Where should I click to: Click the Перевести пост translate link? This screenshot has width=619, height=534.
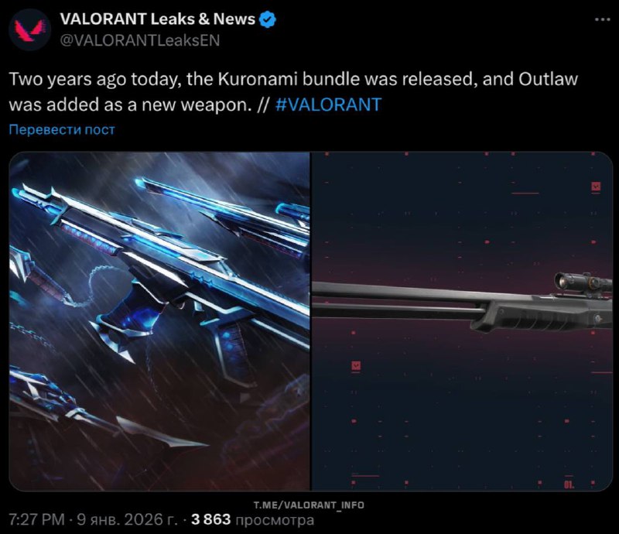click(x=62, y=129)
